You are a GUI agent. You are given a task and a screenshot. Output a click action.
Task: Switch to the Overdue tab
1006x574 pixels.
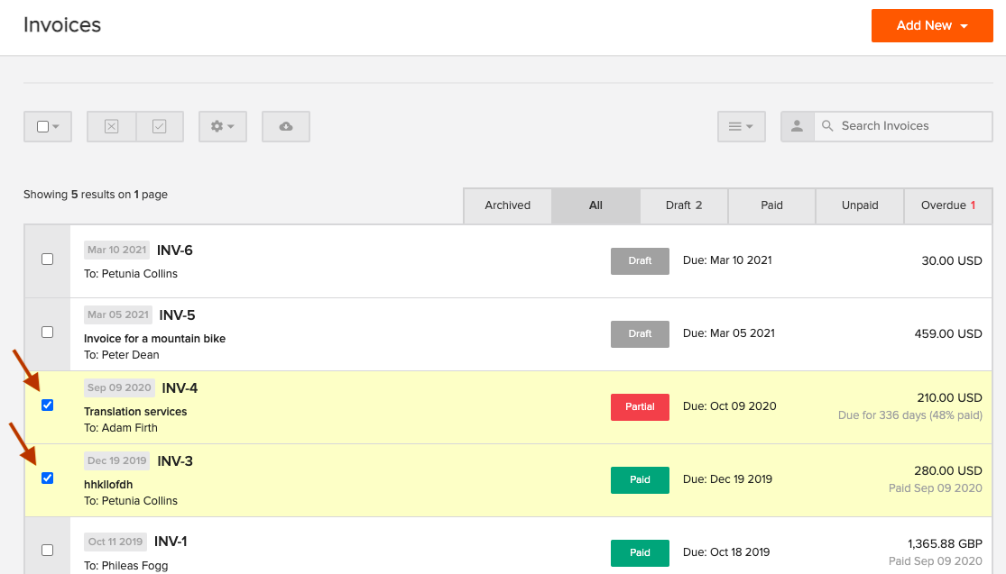[947, 205]
